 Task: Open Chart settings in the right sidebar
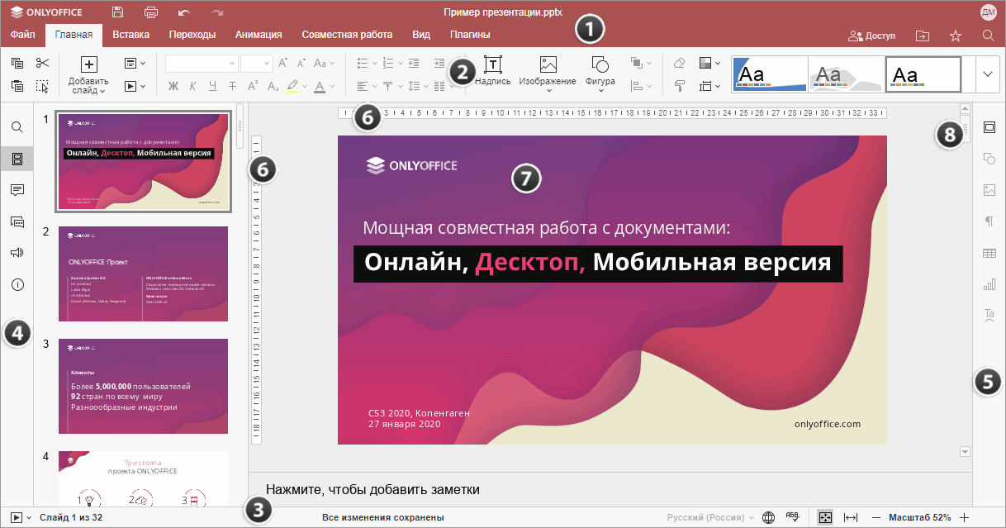[x=989, y=284]
